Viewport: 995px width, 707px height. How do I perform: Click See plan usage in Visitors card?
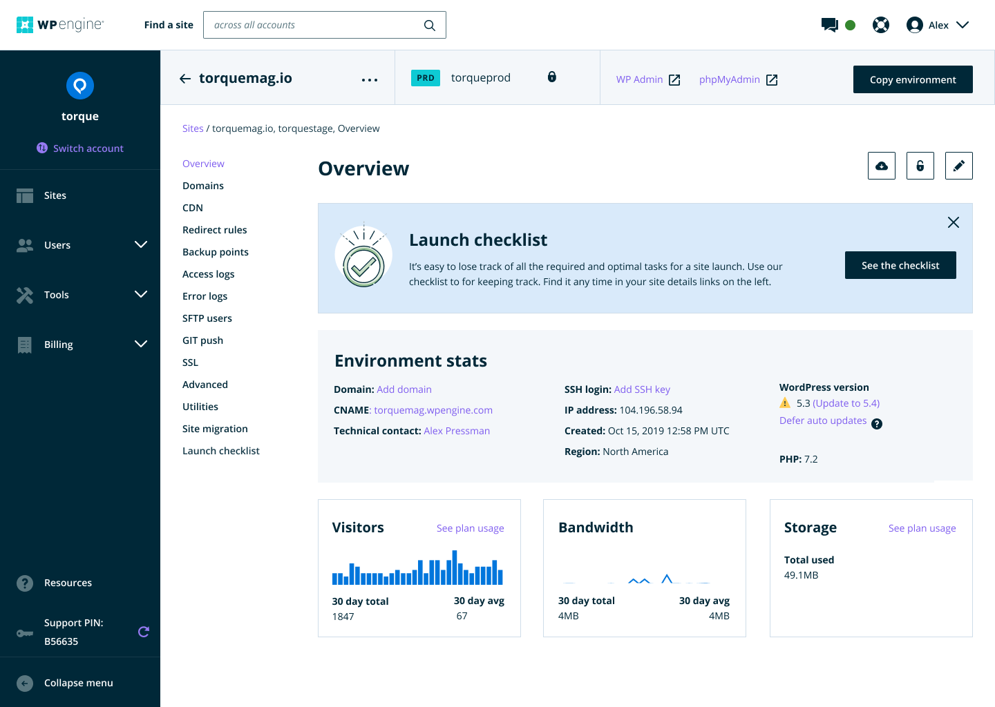pyautogui.click(x=471, y=528)
